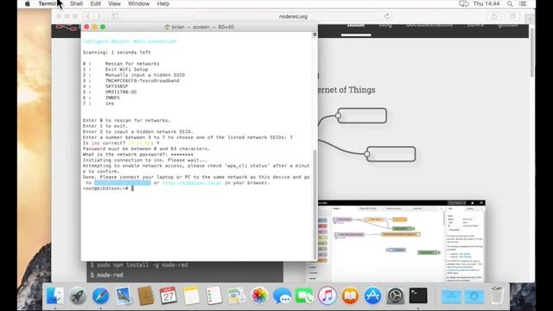
Task: Open the Downloads stack in Dock
Action: [x=474, y=296]
